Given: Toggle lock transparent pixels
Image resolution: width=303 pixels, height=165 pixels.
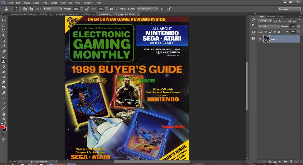Looking at the screenshot, I should (266, 32).
